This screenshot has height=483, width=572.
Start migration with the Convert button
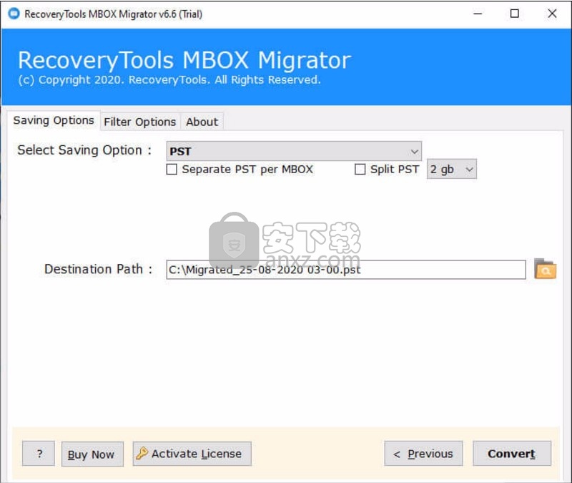[x=511, y=454]
